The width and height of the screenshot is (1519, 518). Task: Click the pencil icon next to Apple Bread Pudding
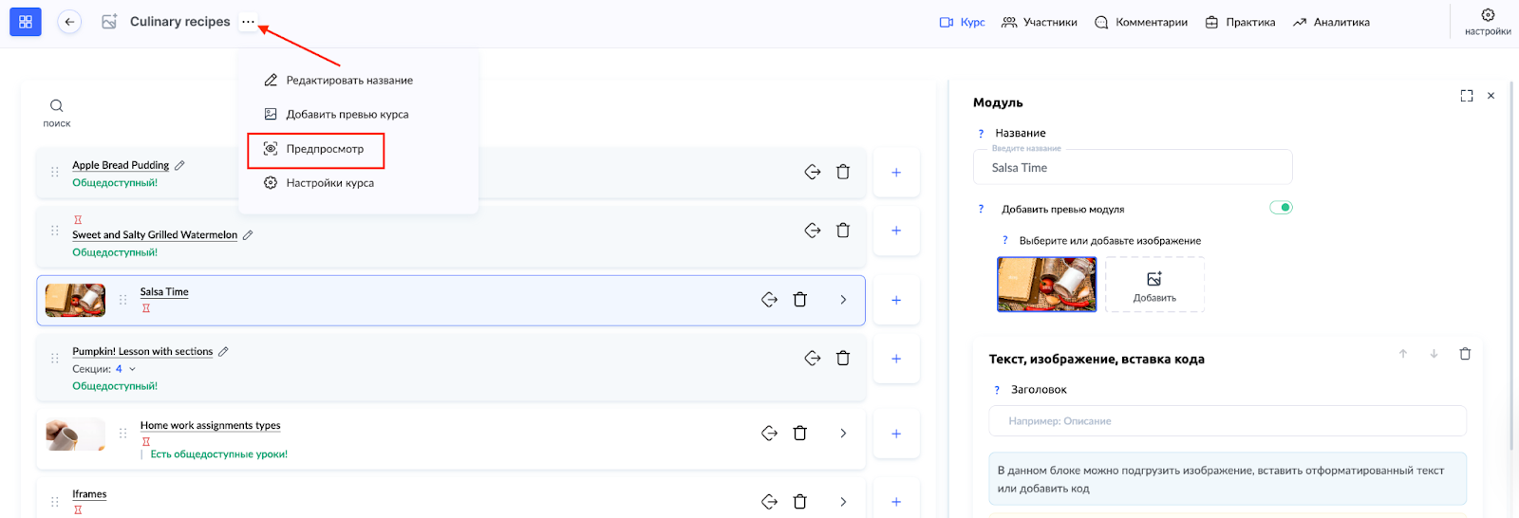179,165
